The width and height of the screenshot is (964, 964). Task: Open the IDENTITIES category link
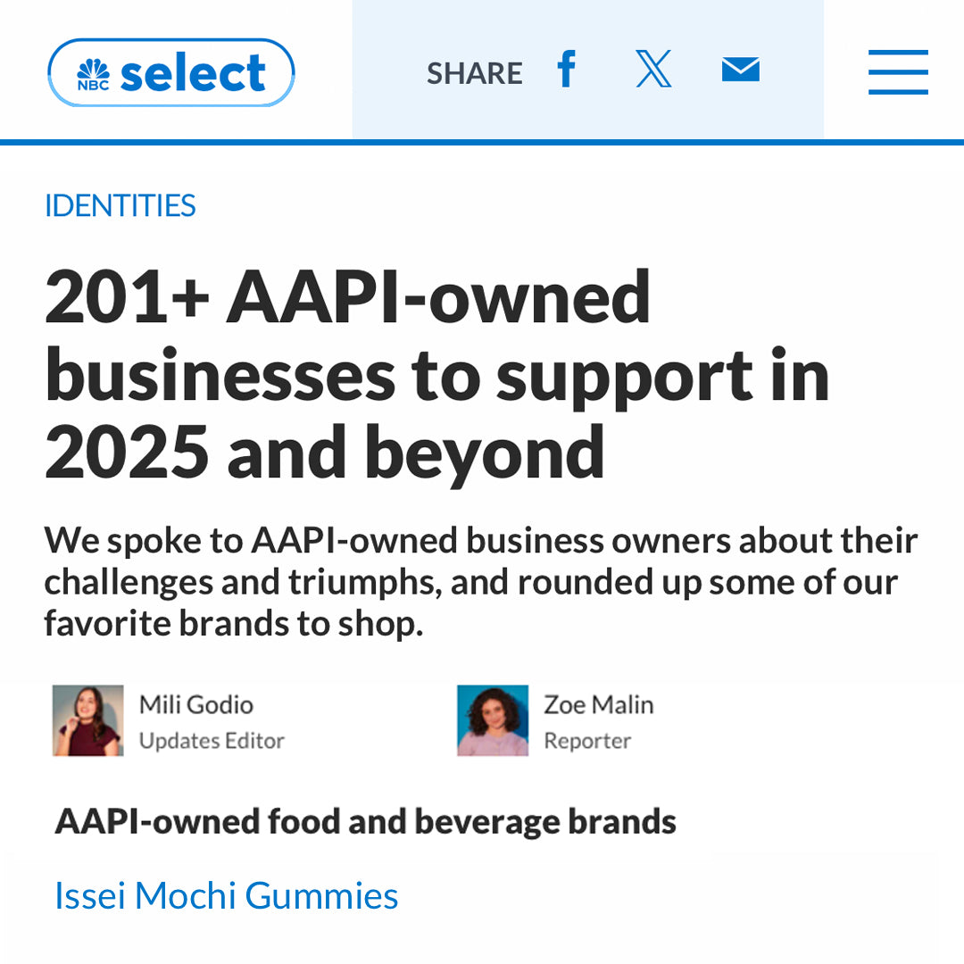pos(120,206)
